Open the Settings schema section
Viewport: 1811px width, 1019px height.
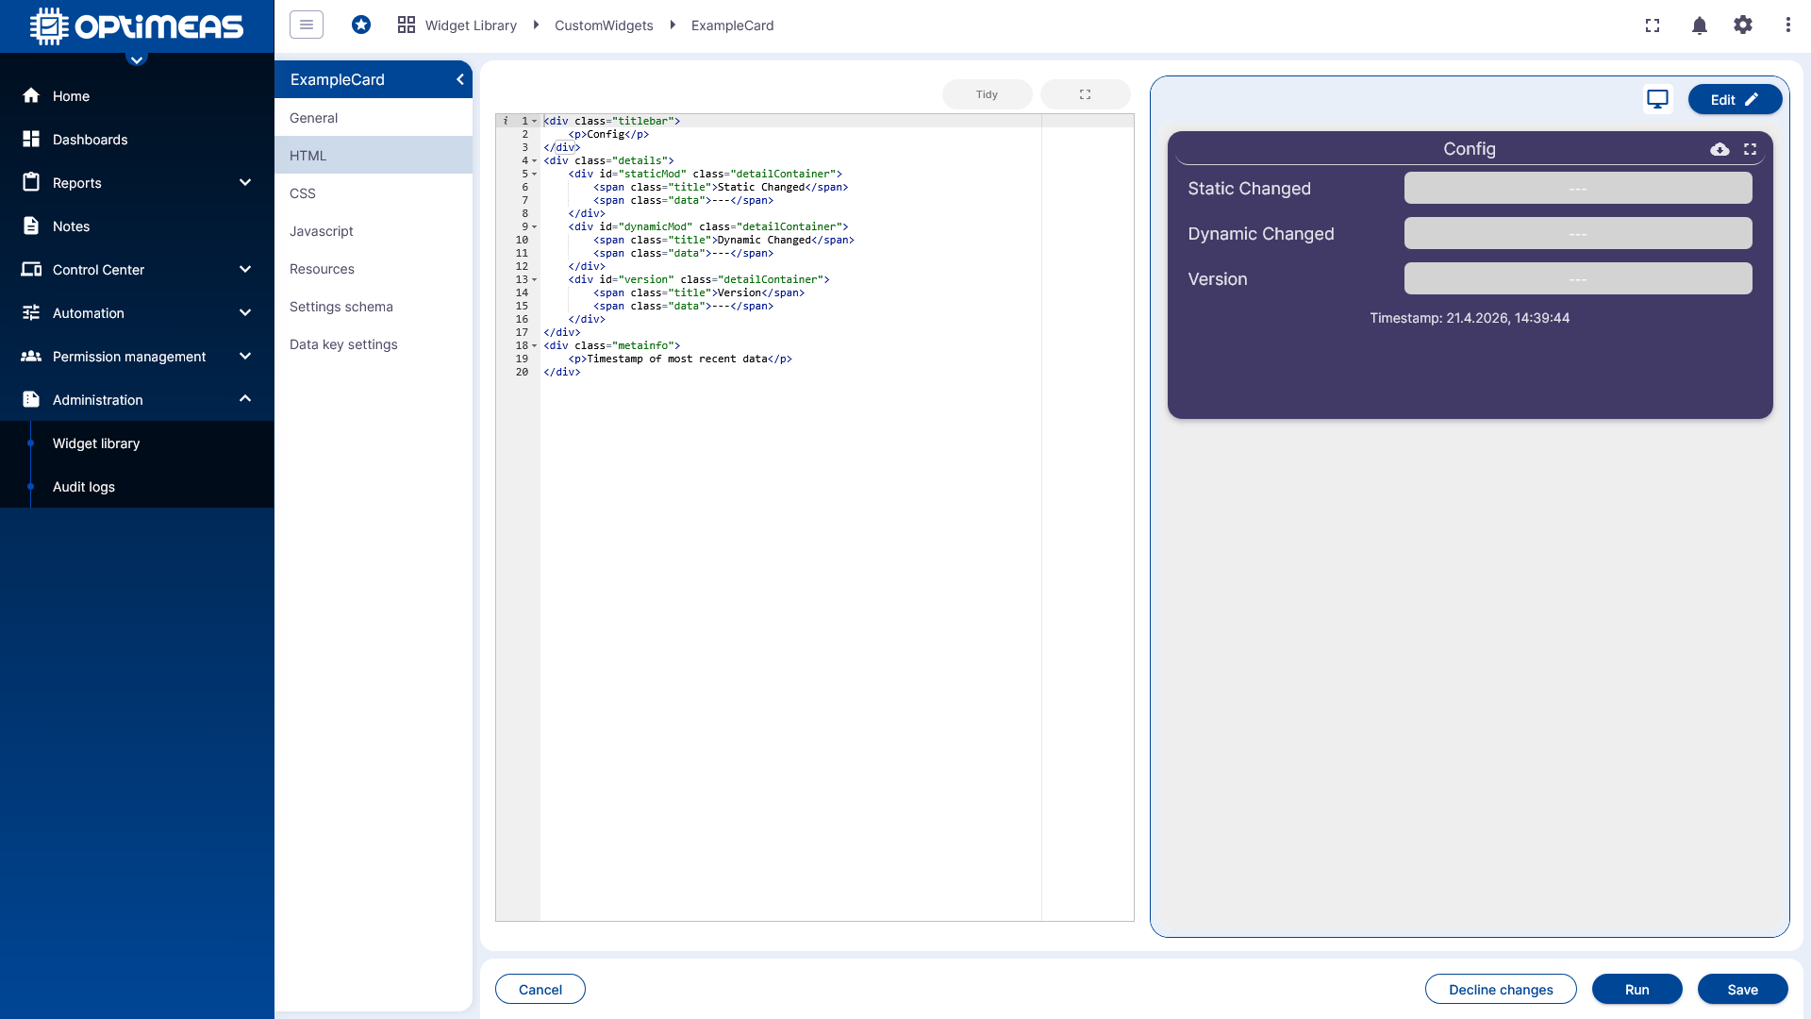pyautogui.click(x=374, y=307)
